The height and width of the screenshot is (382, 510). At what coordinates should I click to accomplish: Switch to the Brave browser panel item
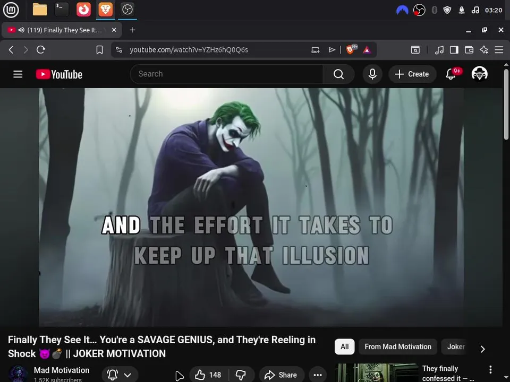click(105, 10)
